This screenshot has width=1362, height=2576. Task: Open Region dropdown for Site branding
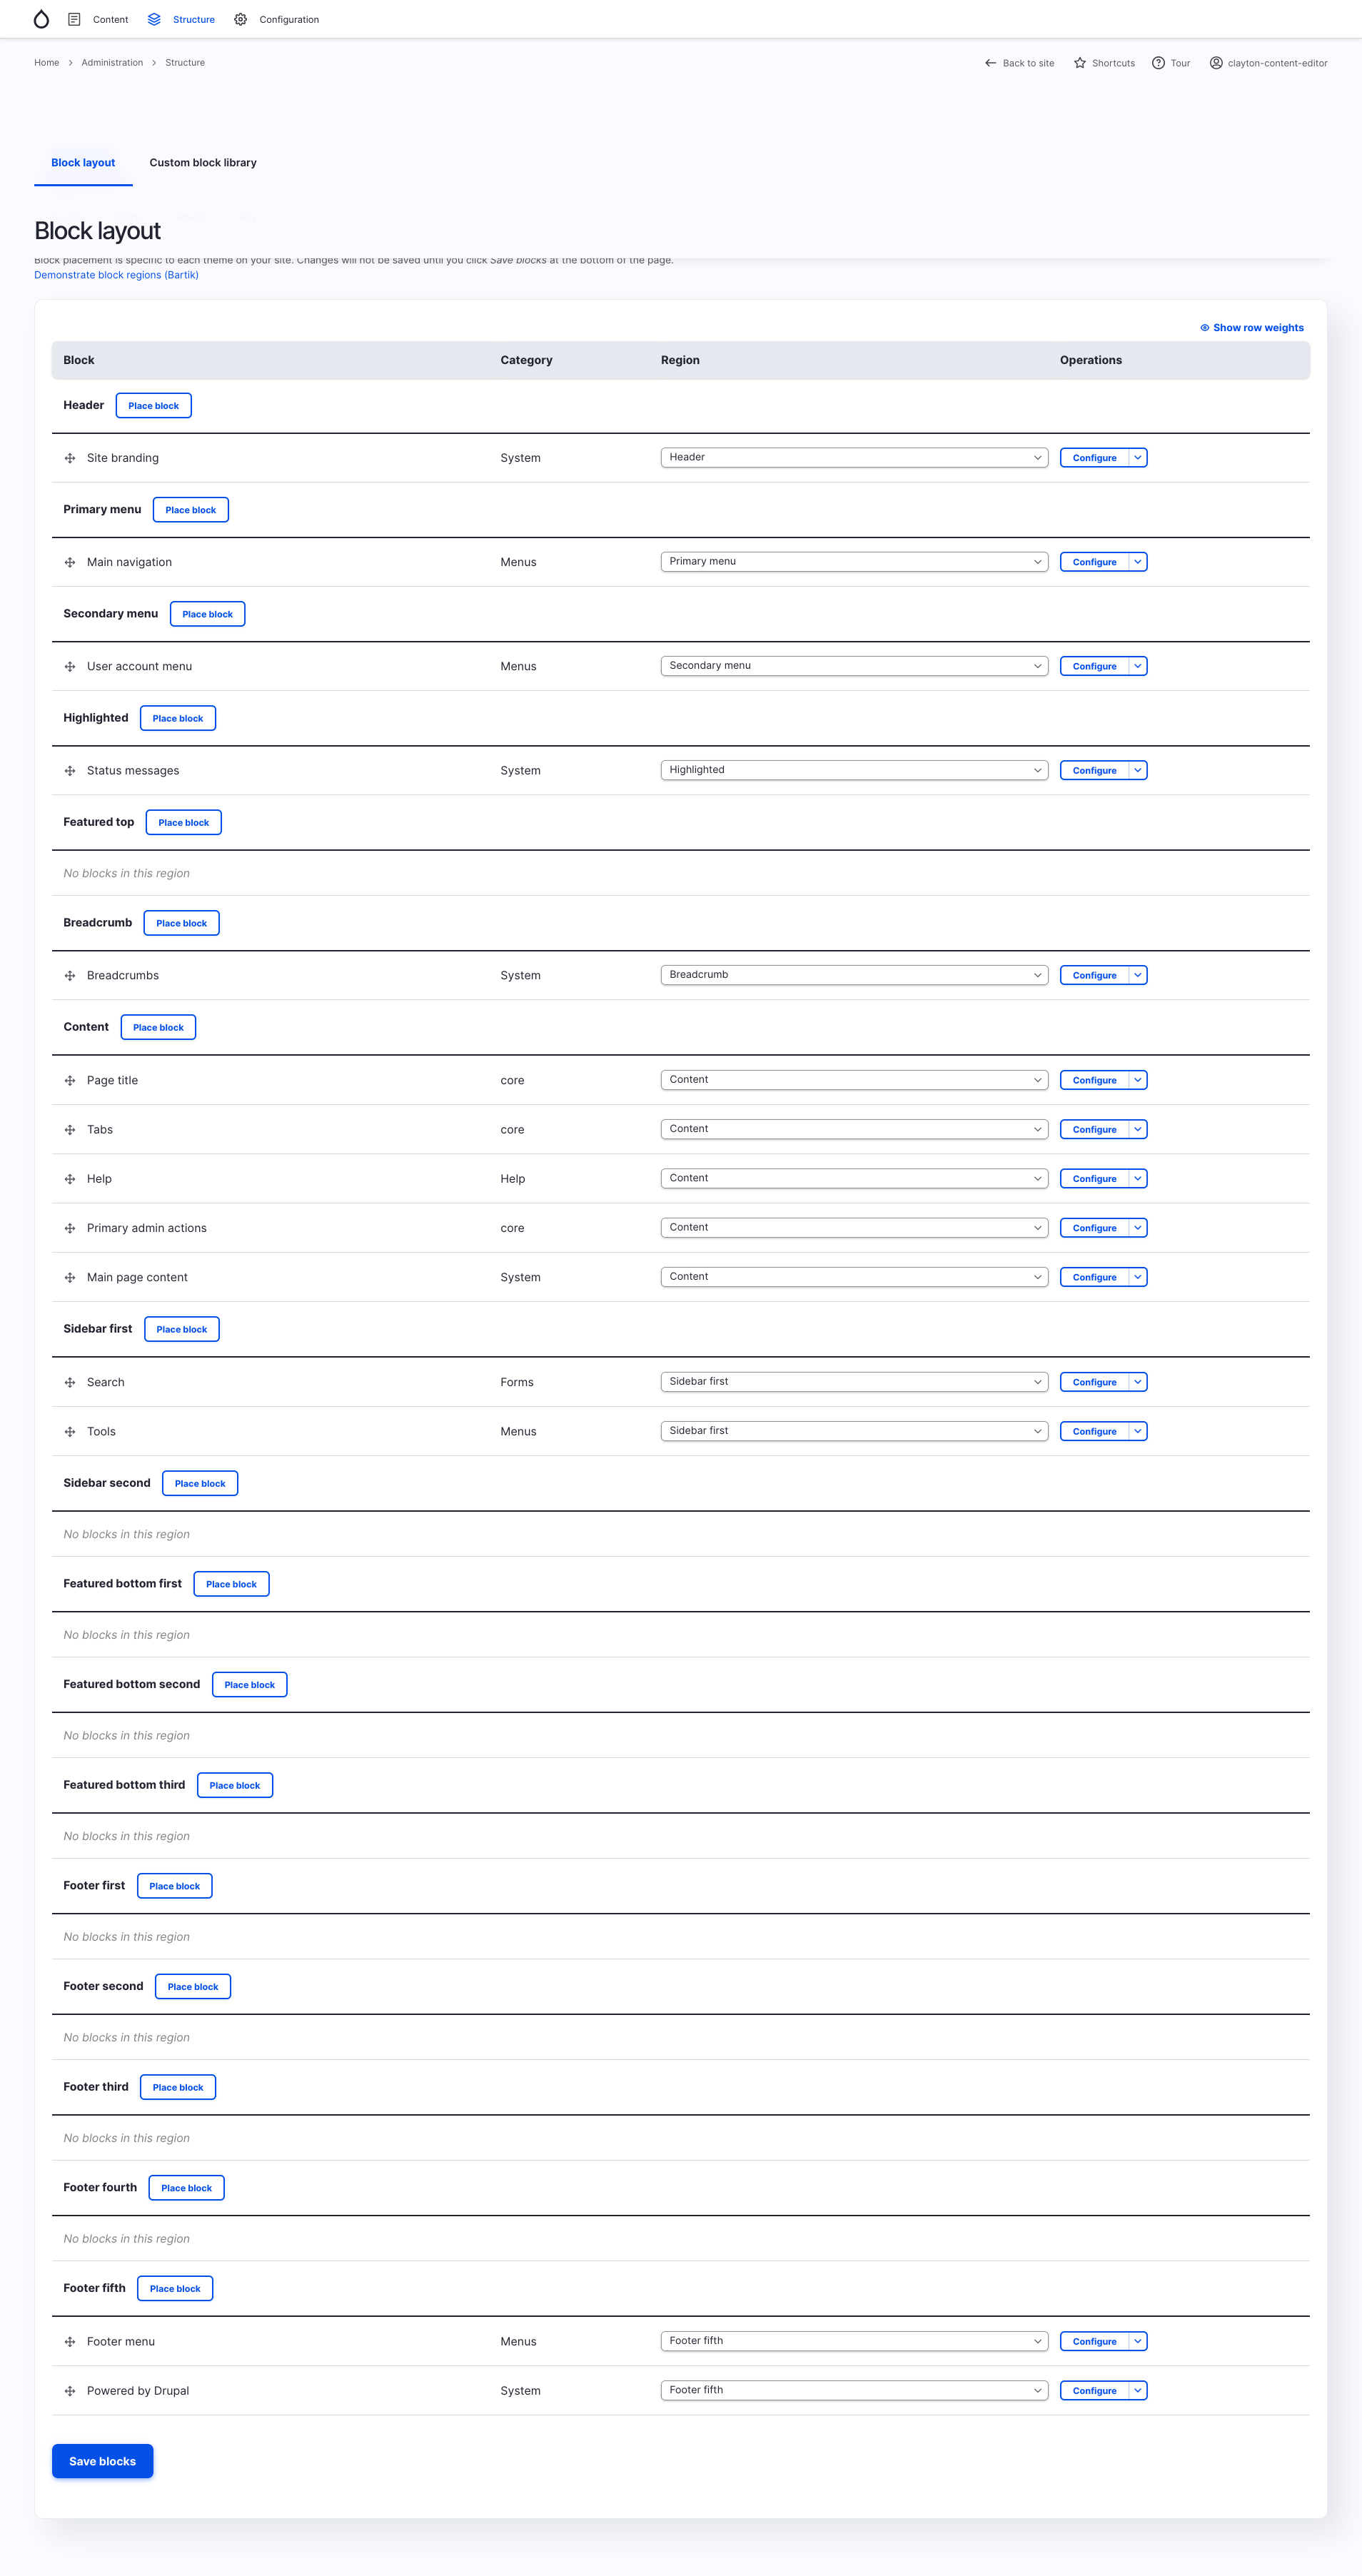853,457
